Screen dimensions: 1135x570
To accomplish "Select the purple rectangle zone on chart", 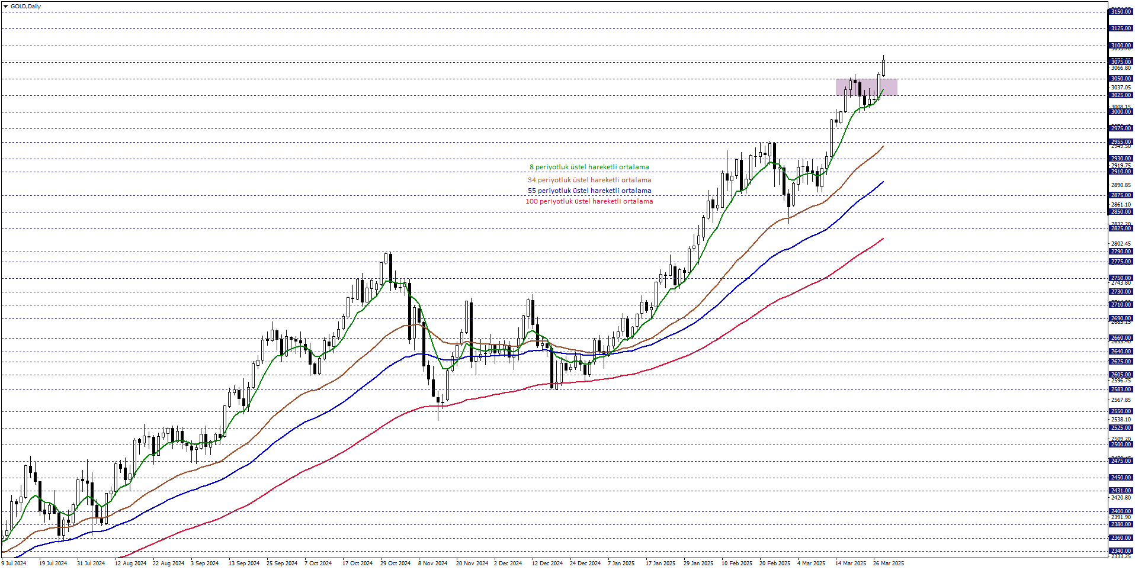I will pos(867,87).
